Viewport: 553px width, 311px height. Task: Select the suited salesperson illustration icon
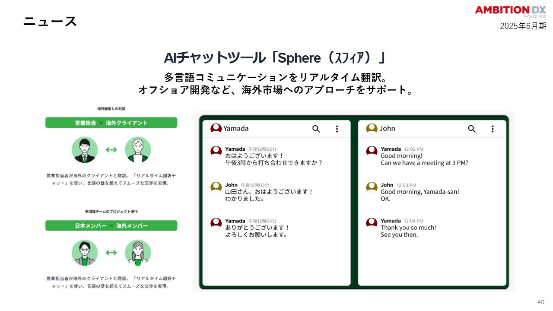(85, 150)
